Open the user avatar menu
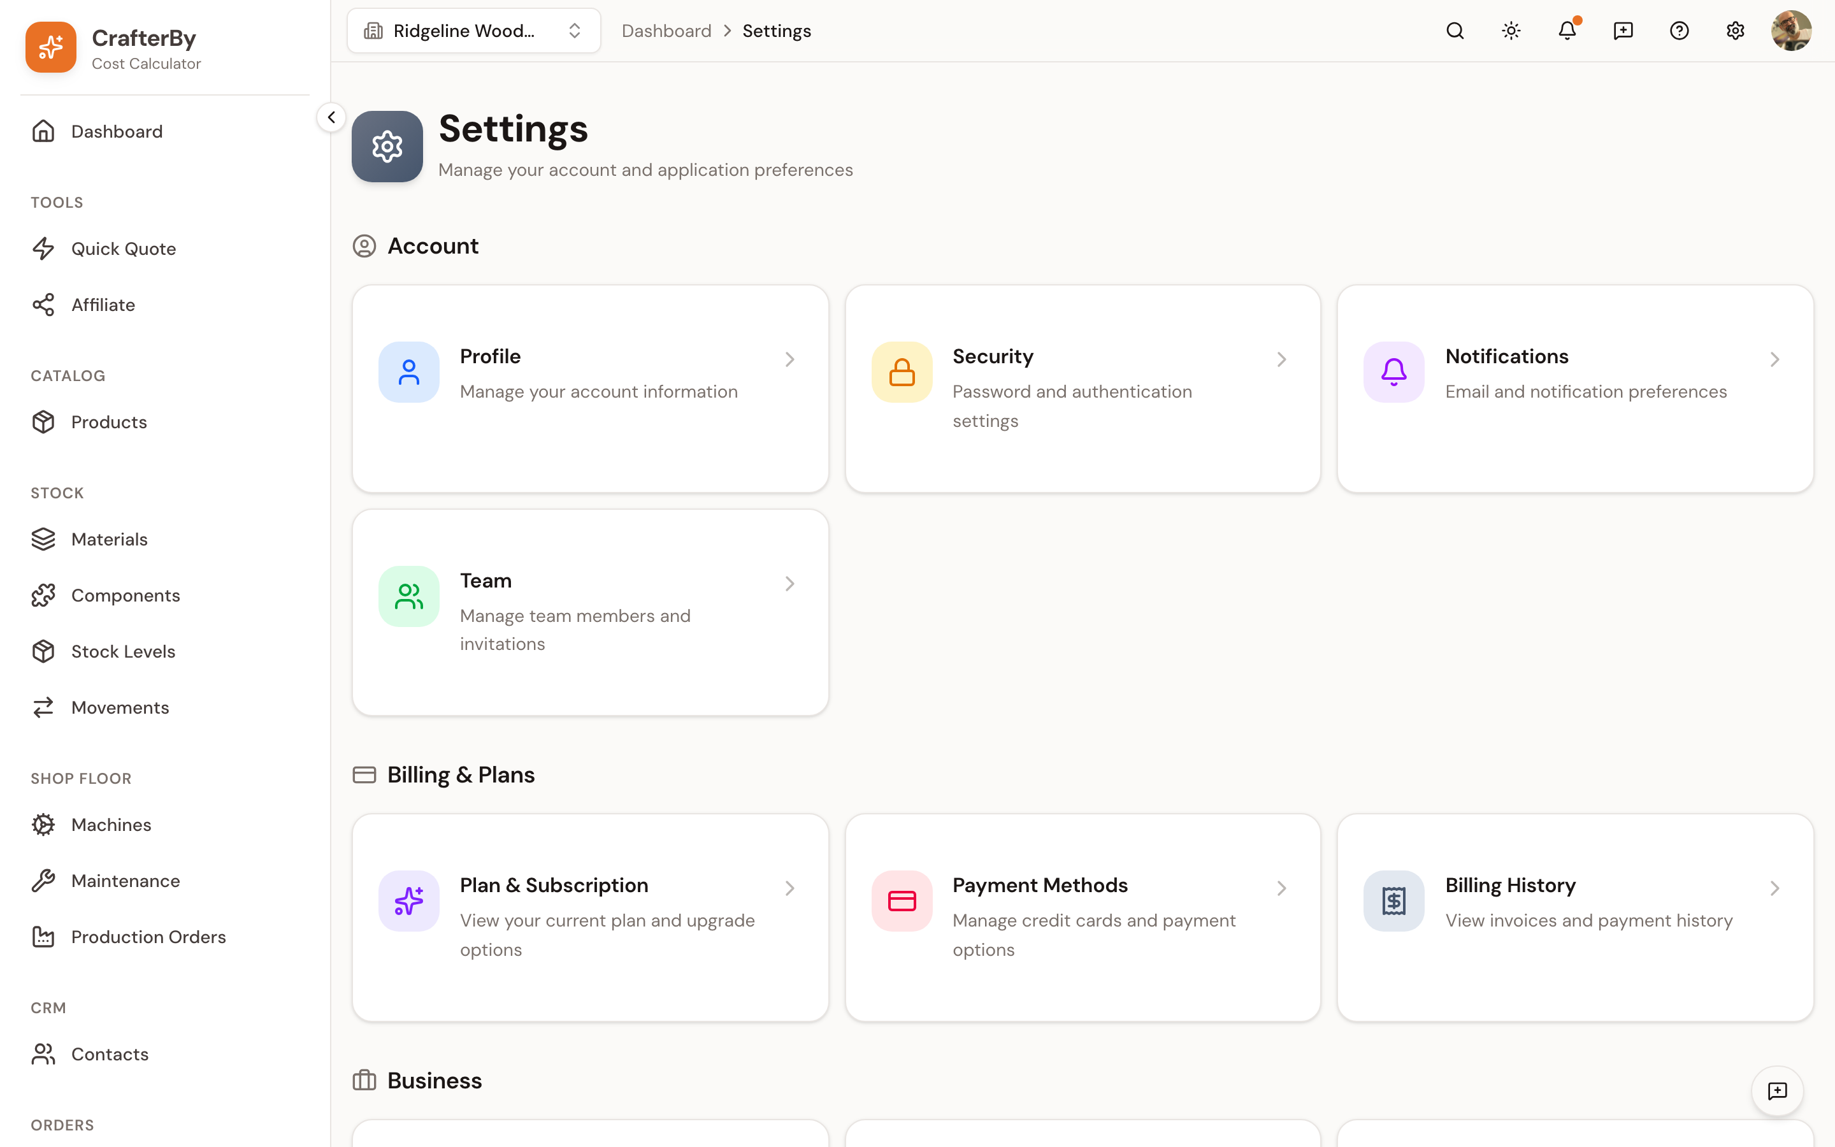 (x=1791, y=31)
